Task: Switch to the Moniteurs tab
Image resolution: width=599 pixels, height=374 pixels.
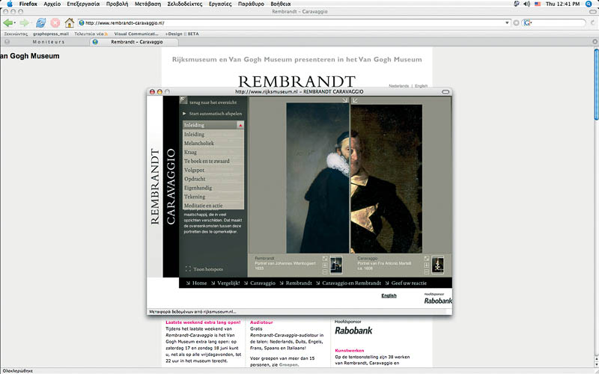Action: click(49, 42)
